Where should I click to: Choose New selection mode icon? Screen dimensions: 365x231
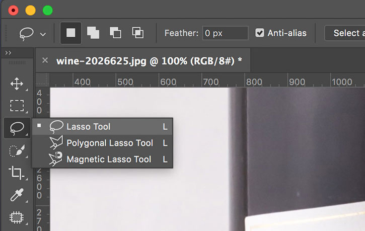coord(71,33)
